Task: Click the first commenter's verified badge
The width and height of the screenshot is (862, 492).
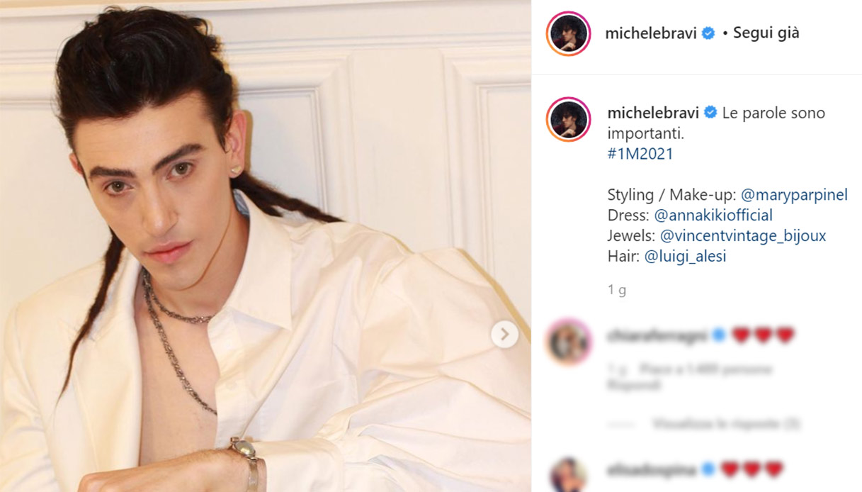Action: point(719,336)
